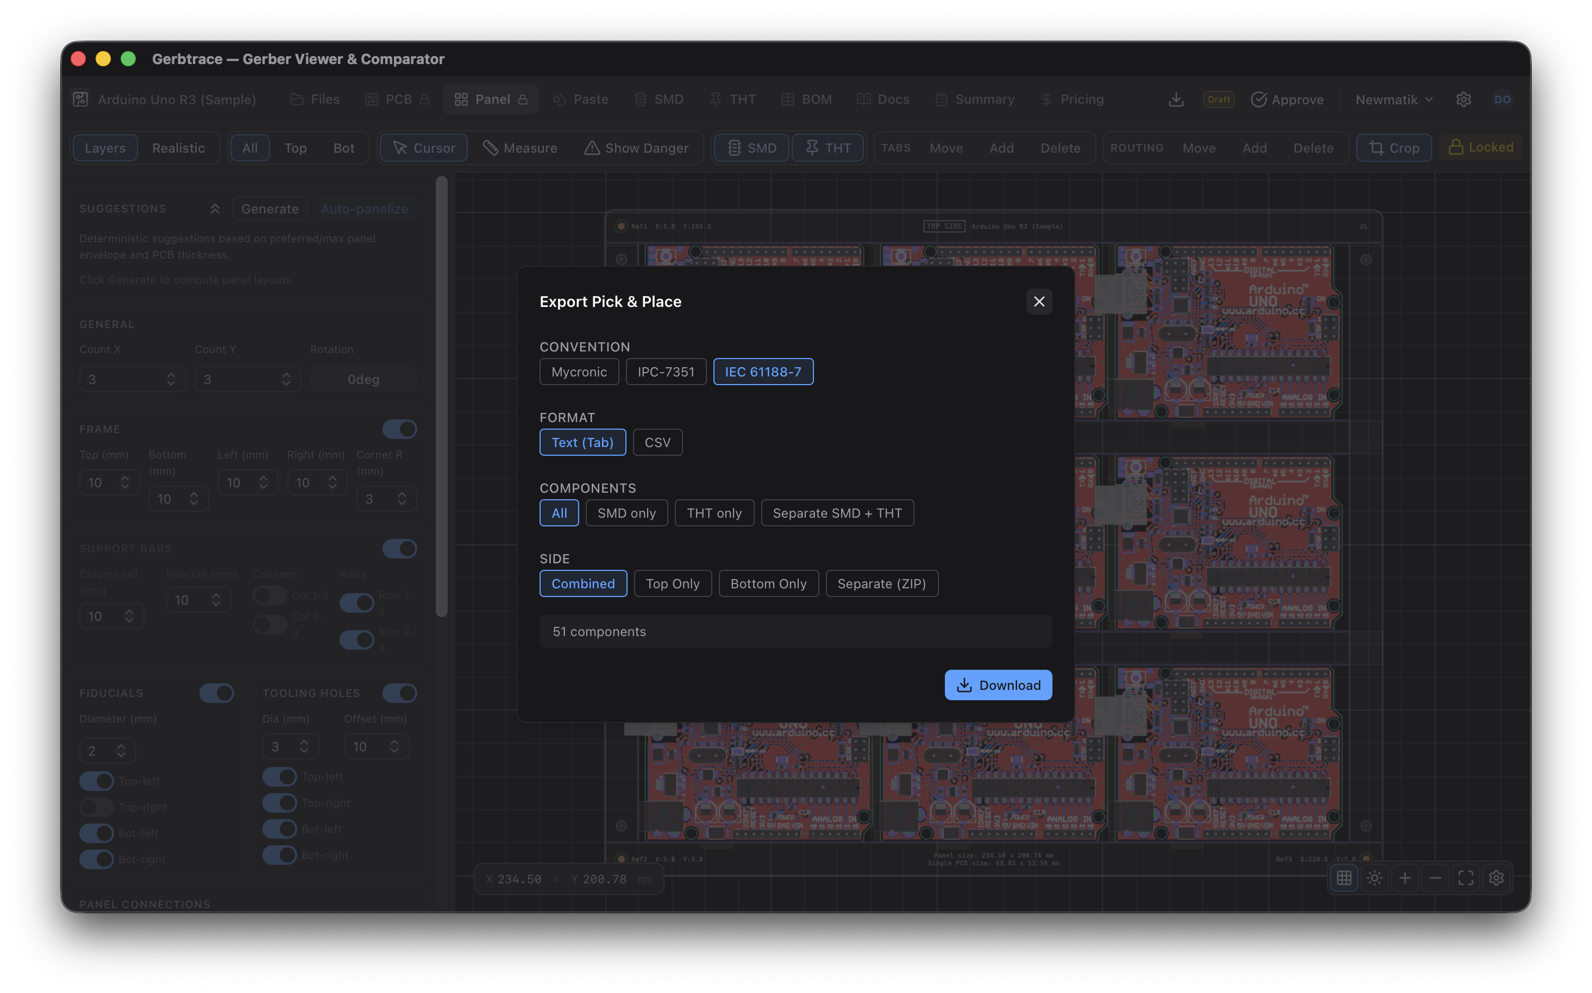Select the IPC-7351 convention
Screen dimensions: 1592x993
point(665,372)
